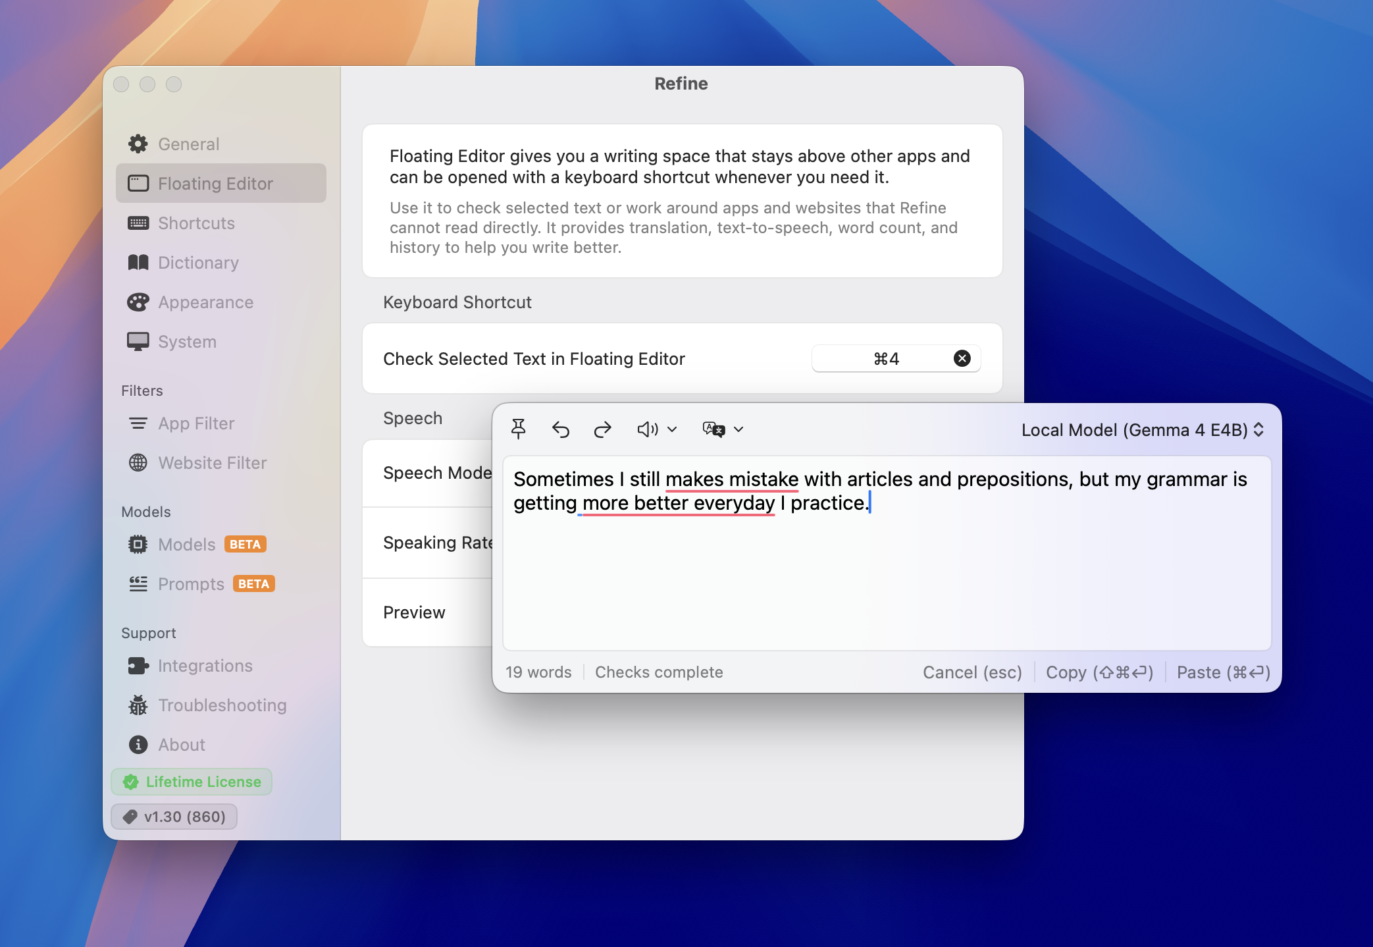This screenshot has width=1373, height=947.
Task: Click the underlined phrase 'makes mistake'
Action: pyautogui.click(x=732, y=479)
